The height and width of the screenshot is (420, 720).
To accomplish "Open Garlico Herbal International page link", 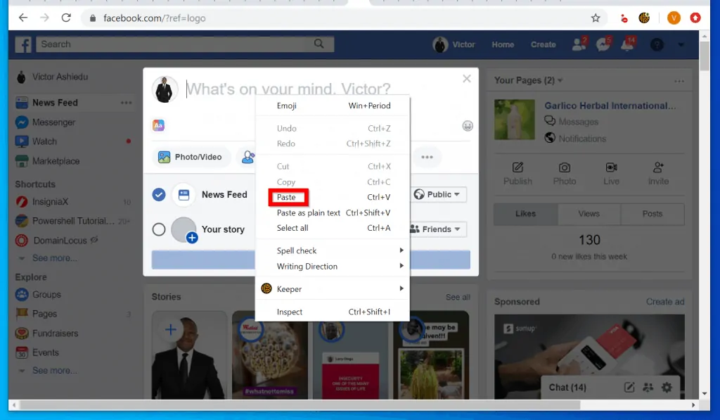I will tap(610, 106).
